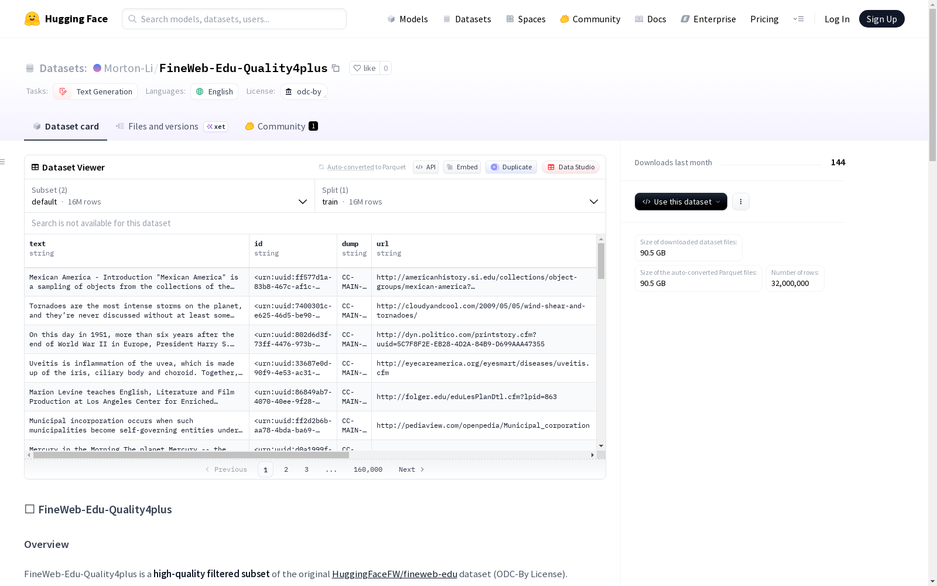Click the Embed button
Screen dimensions: 937x586
(462, 167)
